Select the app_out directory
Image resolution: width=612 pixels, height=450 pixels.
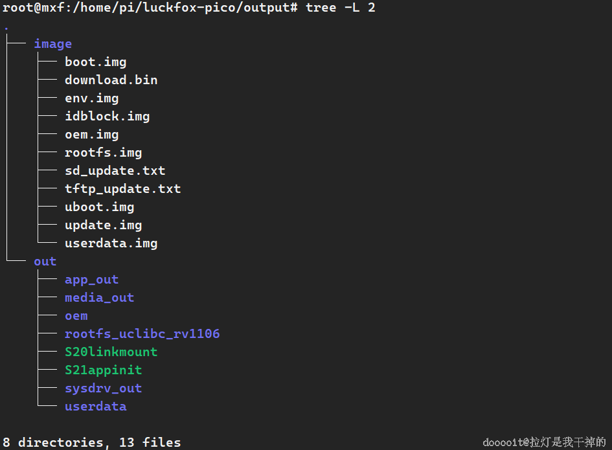pyautogui.click(x=91, y=280)
